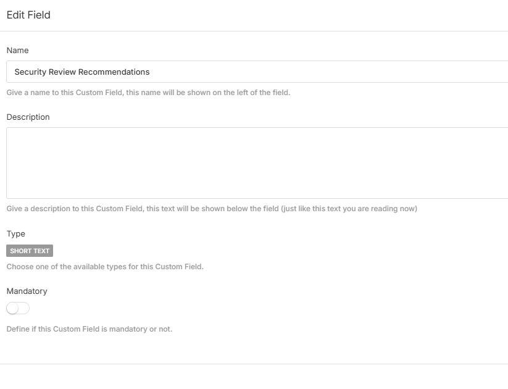Click the "Define if this Custom Field is mandatory" hint

[90, 329]
